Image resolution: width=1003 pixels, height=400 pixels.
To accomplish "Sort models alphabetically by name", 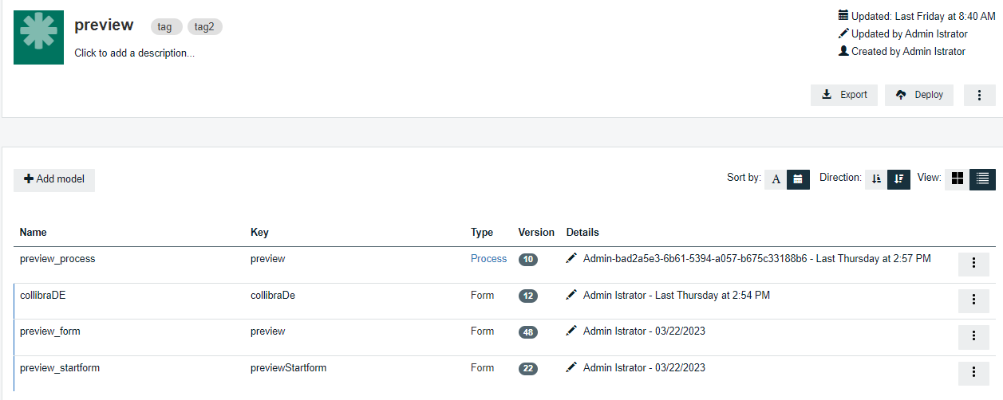I will (776, 179).
